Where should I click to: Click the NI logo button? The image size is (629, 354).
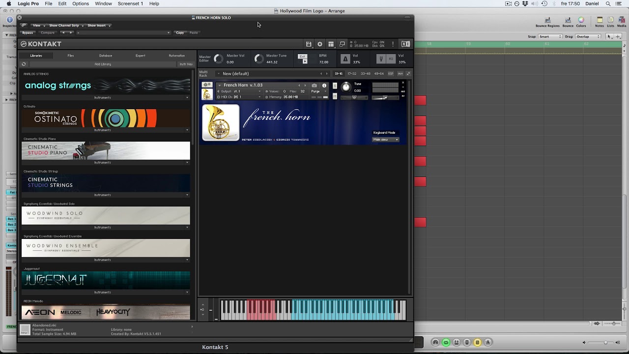click(405, 44)
